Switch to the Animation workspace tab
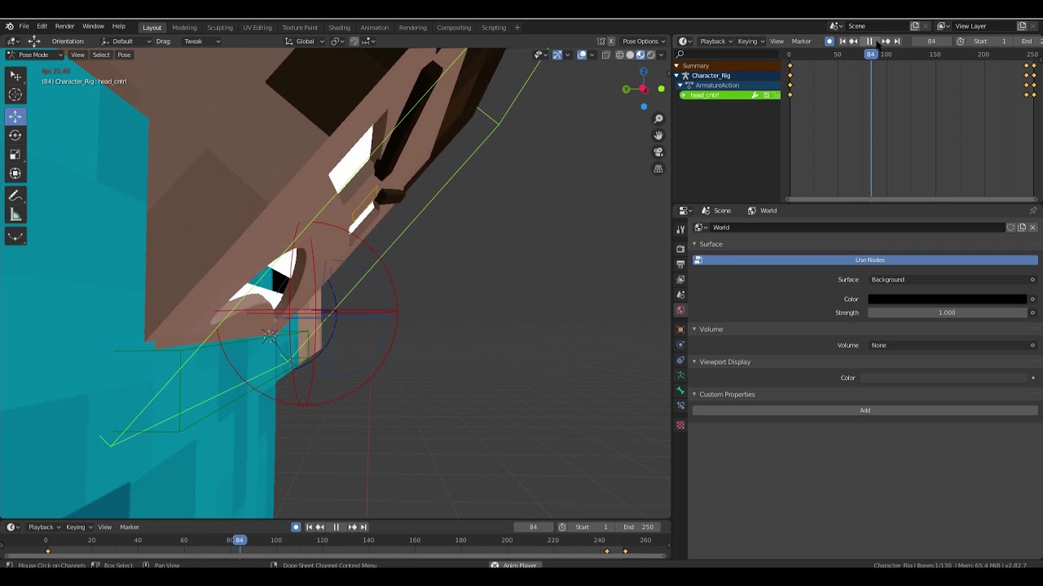Viewport: 1043px width, 586px height. click(374, 28)
